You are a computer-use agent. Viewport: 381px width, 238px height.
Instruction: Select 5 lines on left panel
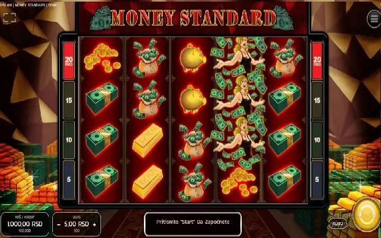[69, 179]
